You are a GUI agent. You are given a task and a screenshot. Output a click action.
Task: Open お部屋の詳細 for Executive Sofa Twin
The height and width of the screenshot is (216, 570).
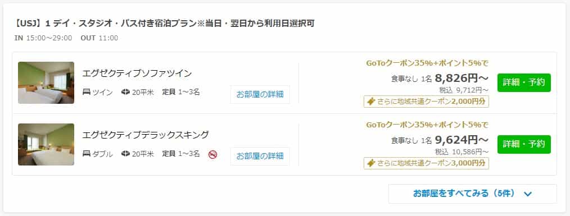pos(260,94)
